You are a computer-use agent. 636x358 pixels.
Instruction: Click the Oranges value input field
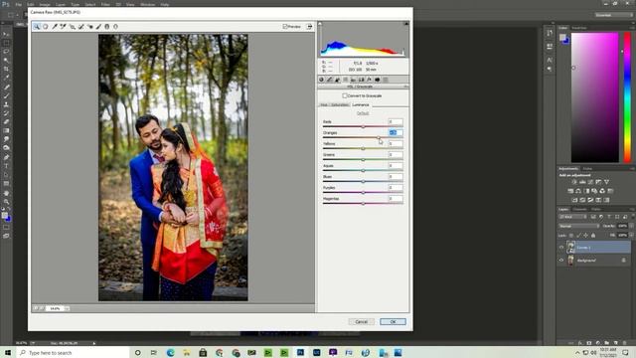click(396, 132)
